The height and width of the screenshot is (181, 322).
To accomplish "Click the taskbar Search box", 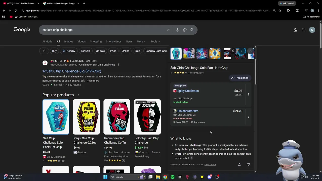I will (x=128, y=177).
